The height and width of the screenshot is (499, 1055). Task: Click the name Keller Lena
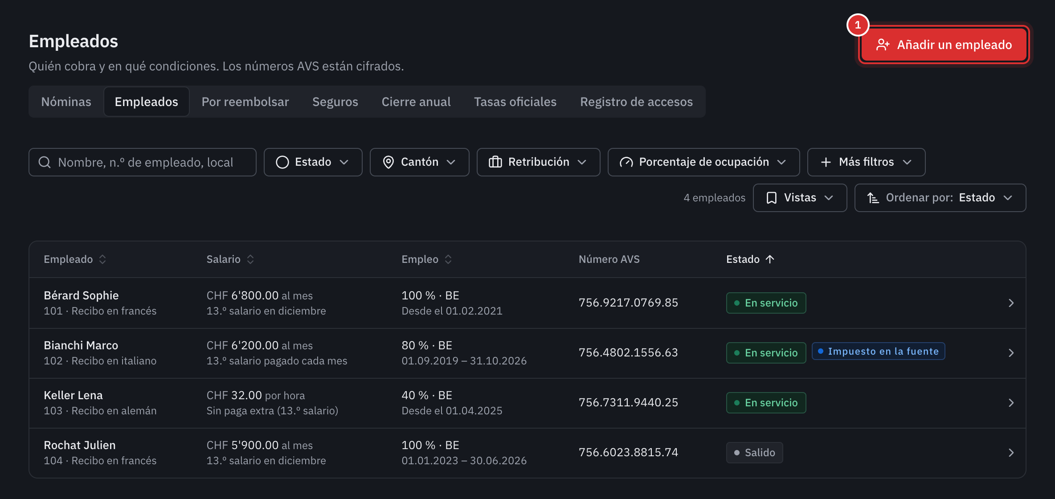(73, 395)
